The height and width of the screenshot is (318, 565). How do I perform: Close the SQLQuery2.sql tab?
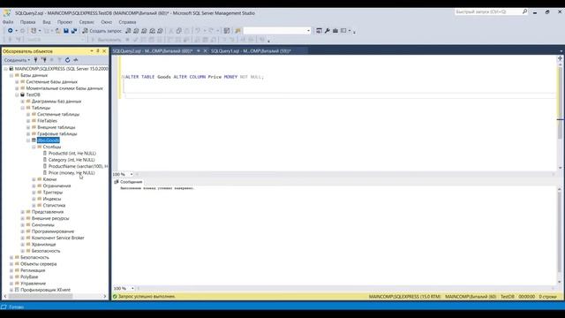(205, 51)
